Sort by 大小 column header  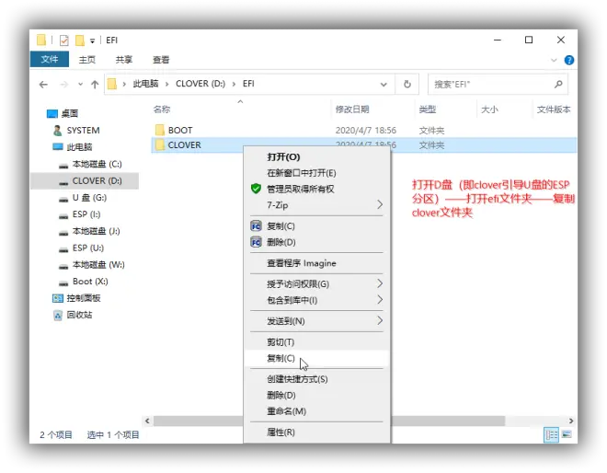[x=489, y=110]
